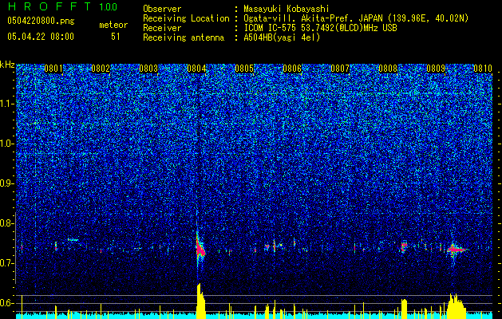This screenshot has height=319, width=502.
Task: Click the wide yellow power peak after 0809
Action: 457,305
